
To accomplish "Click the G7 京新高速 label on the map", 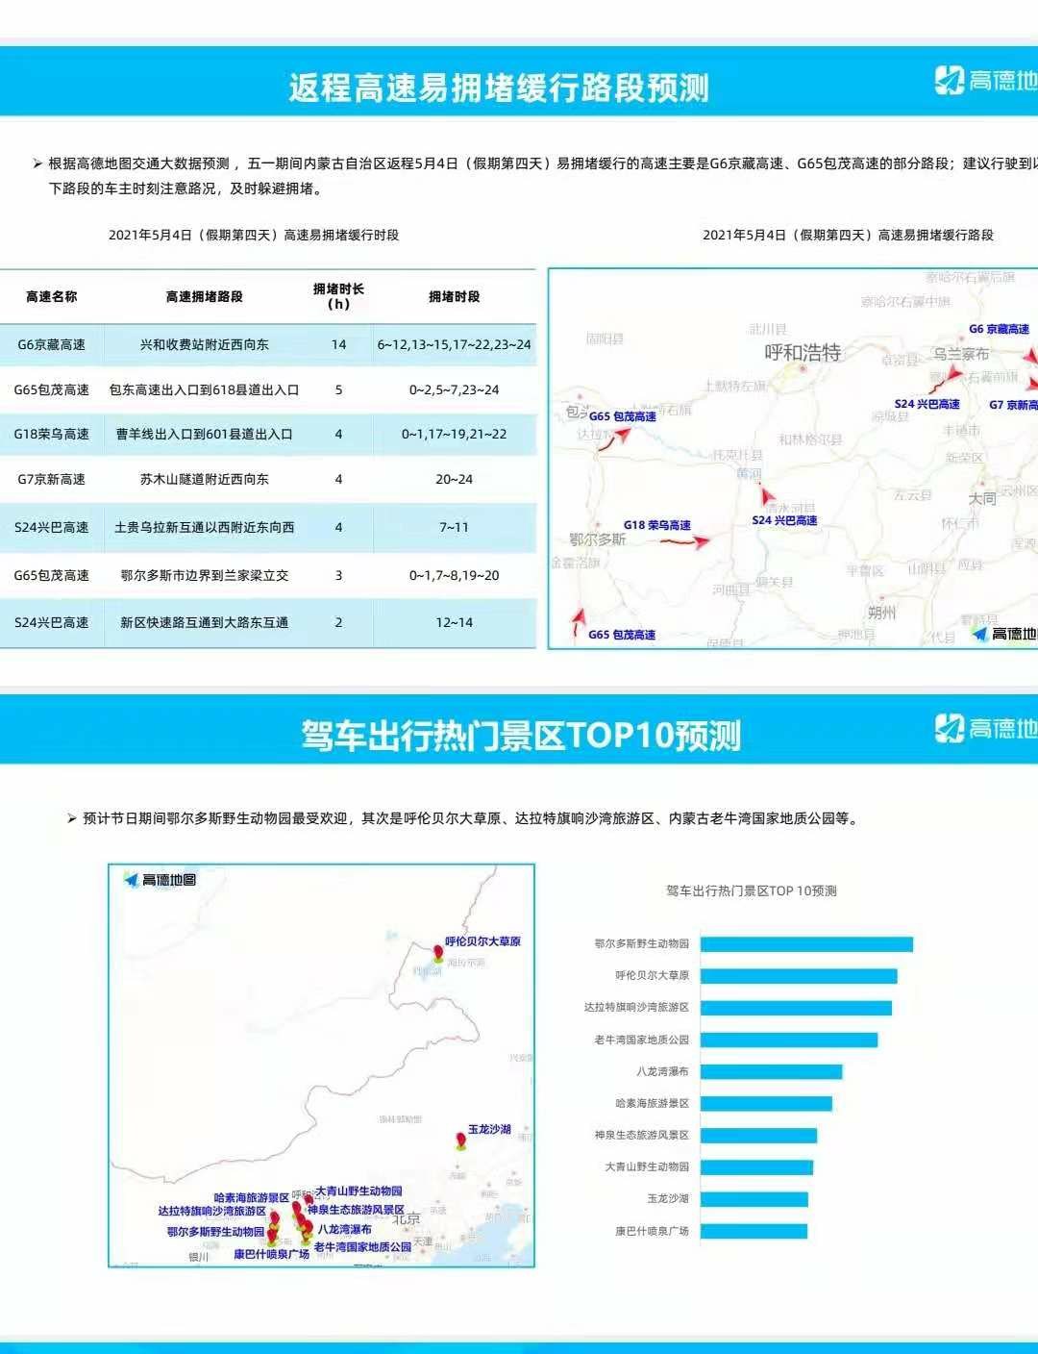I will [1012, 406].
